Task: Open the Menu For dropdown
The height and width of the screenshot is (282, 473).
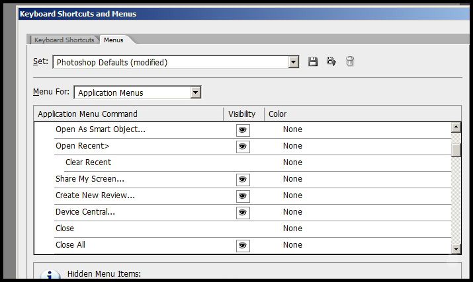Action: 195,93
